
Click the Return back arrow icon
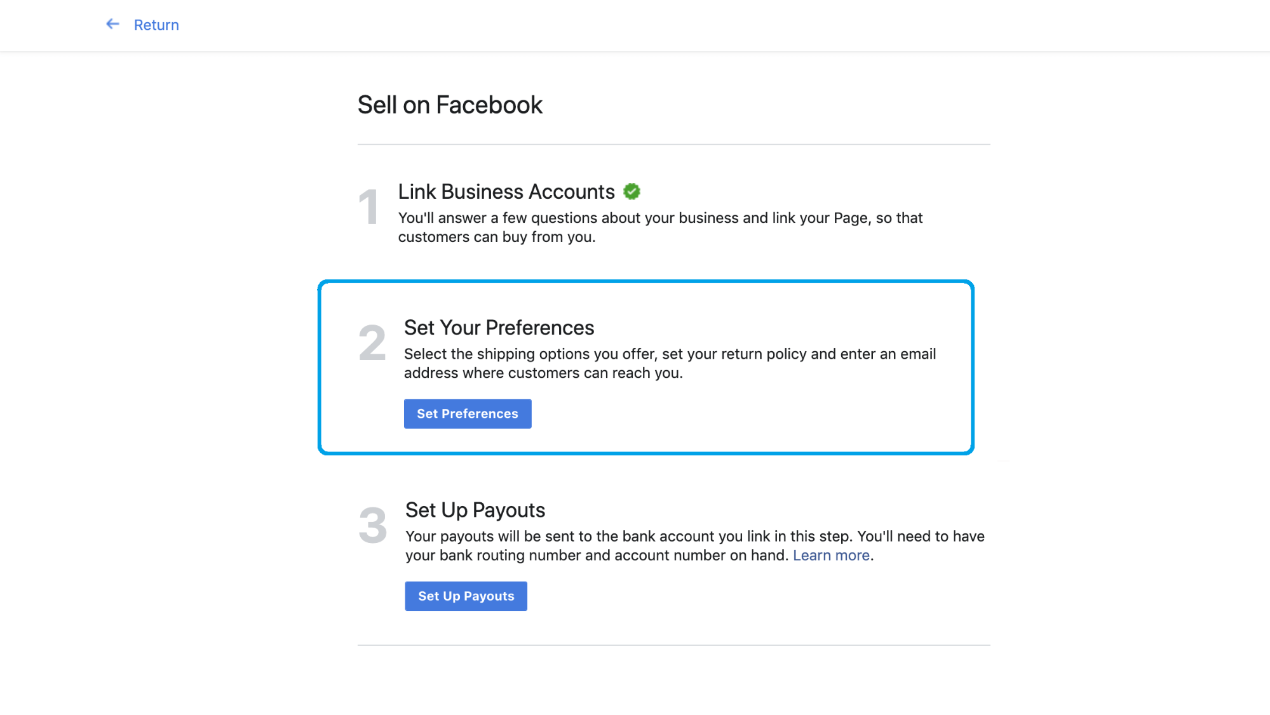(112, 24)
